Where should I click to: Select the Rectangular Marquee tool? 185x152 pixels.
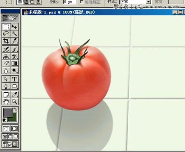(6, 26)
